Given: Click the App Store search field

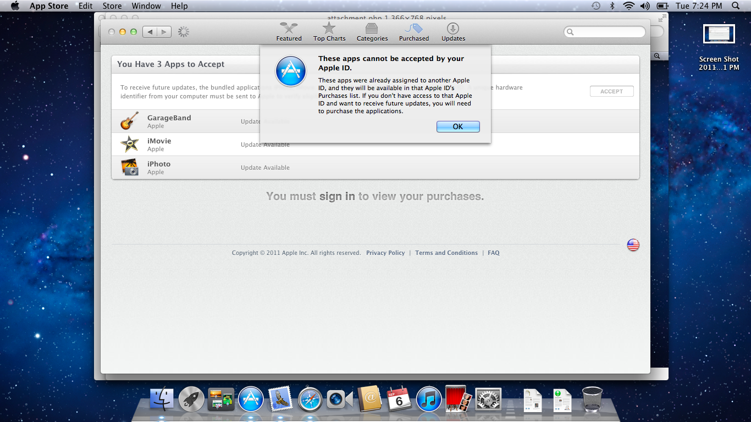Looking at the screenshot, I should 605,32.
